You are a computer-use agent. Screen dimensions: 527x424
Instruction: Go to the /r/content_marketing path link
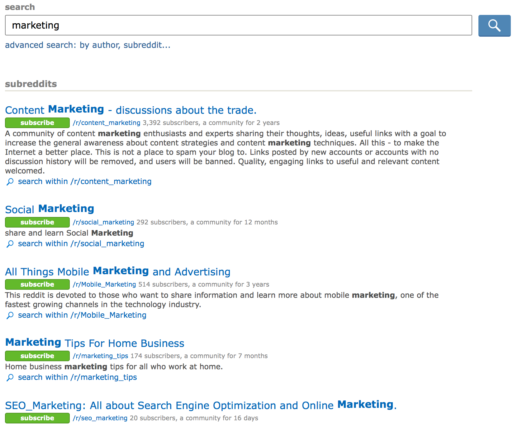click(107, 123)
